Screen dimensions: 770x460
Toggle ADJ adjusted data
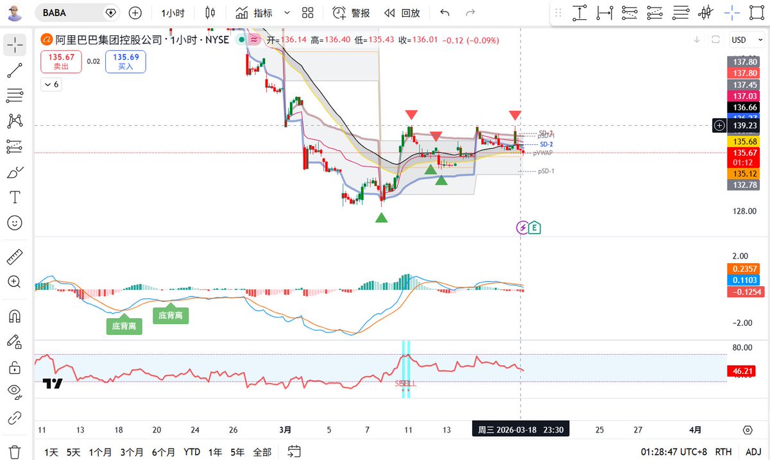(752, 452)
